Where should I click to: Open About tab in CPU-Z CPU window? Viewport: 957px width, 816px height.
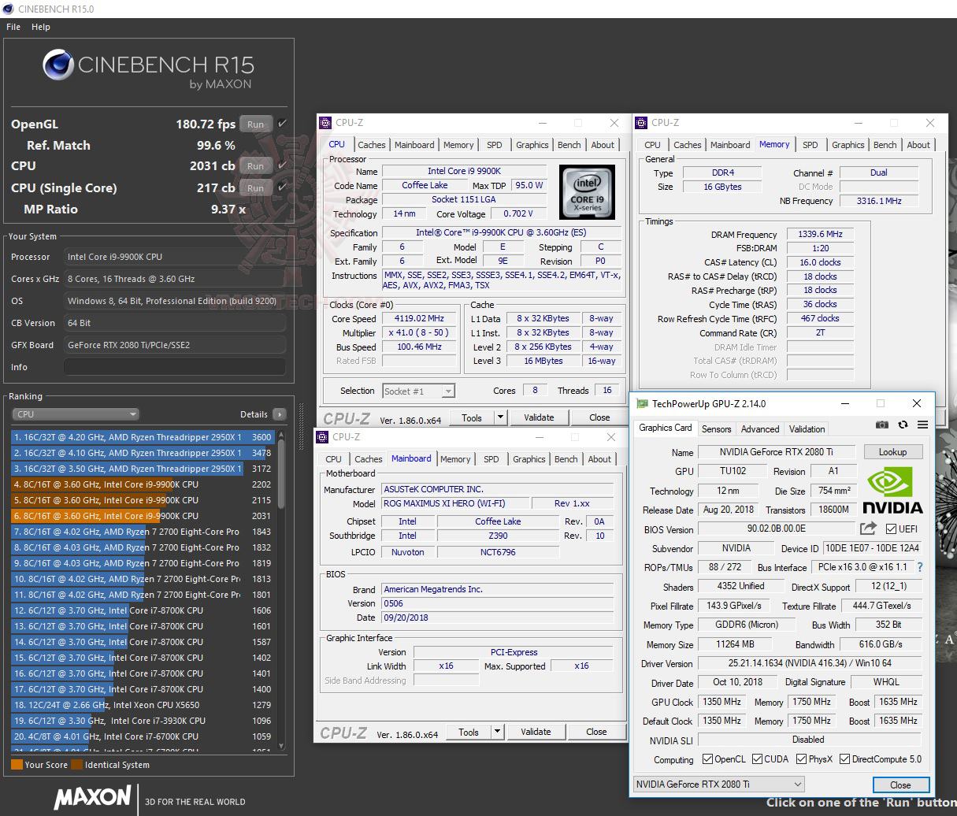click(x=603, y=145)
